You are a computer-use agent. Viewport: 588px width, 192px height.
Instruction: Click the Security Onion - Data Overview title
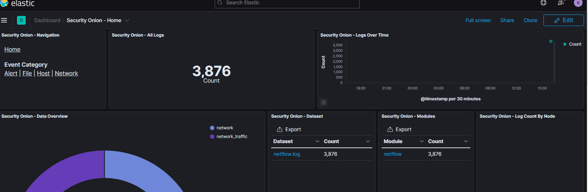(x=34, y=116)
